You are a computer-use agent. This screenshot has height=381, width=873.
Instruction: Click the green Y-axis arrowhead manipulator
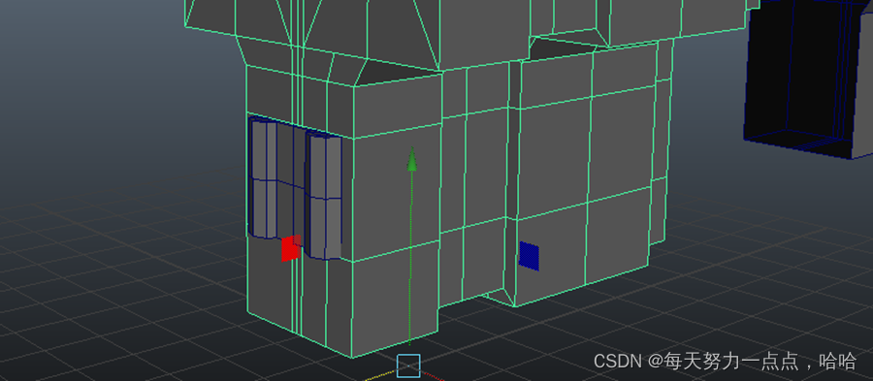pos(412,159)
